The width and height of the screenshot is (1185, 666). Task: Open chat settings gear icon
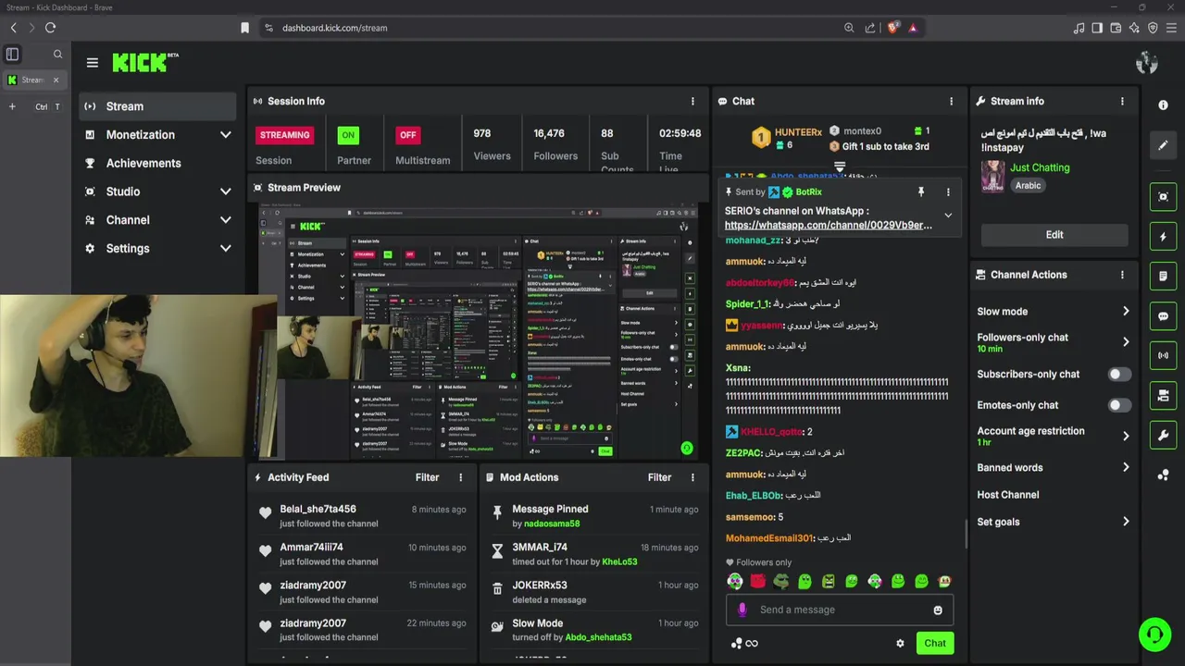(900, 643)
